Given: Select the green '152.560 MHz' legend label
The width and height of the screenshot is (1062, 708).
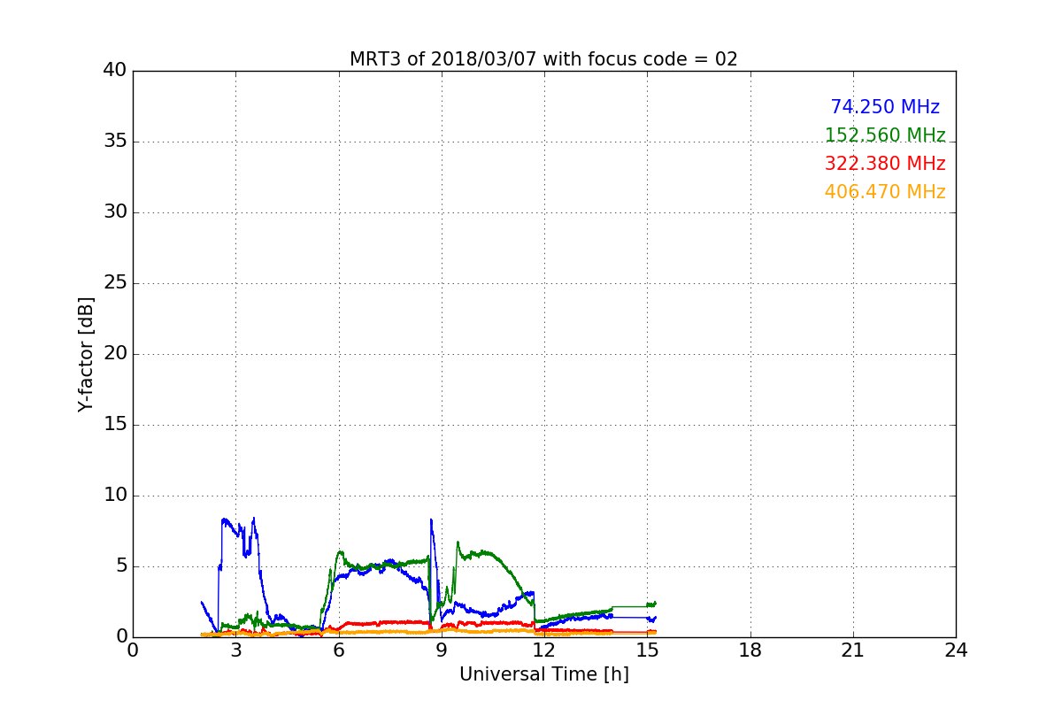Looking at the screenshot, I should pos(885,135).
